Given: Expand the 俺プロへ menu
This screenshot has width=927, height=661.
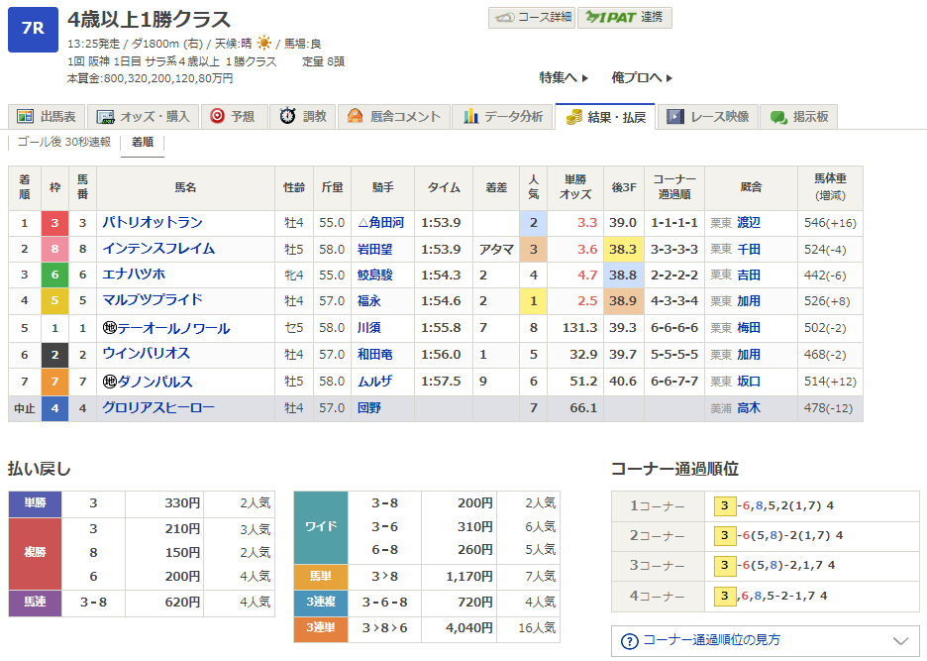Looking at the screenshot, I should click(x=642, y=77).
